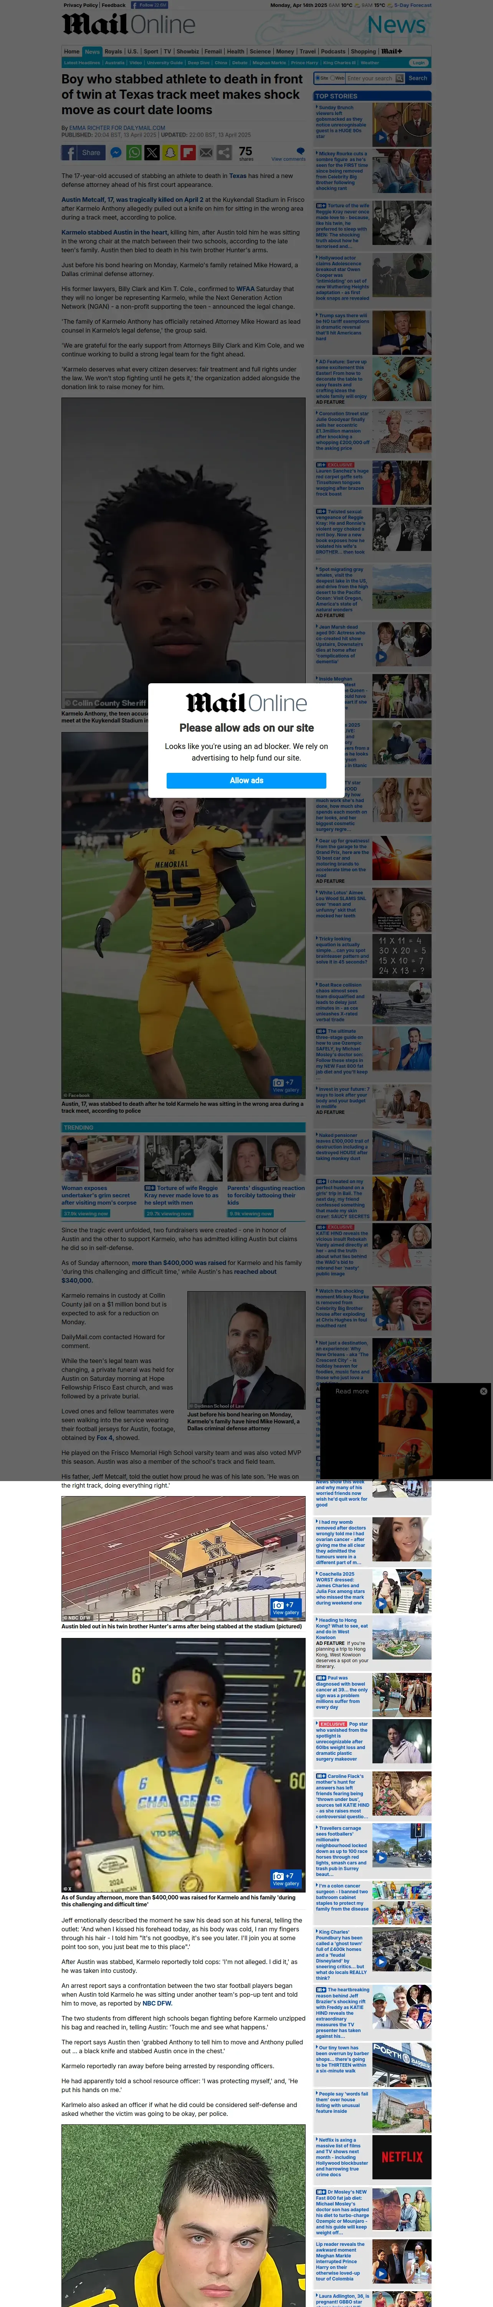The width and height of the screenshot is (493, 2307).
Task: Open trending story Torture of wife Reggie Kray
Action: click(x=182, y=1195)
